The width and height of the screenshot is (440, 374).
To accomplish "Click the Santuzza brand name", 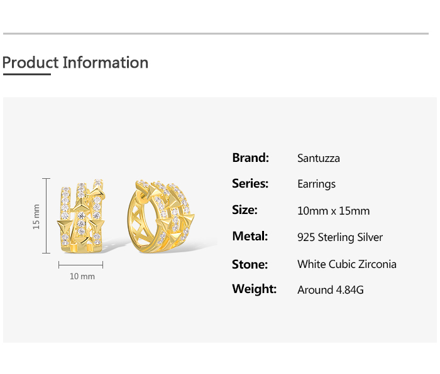I will pyautogui.click(x=318, y=158).
